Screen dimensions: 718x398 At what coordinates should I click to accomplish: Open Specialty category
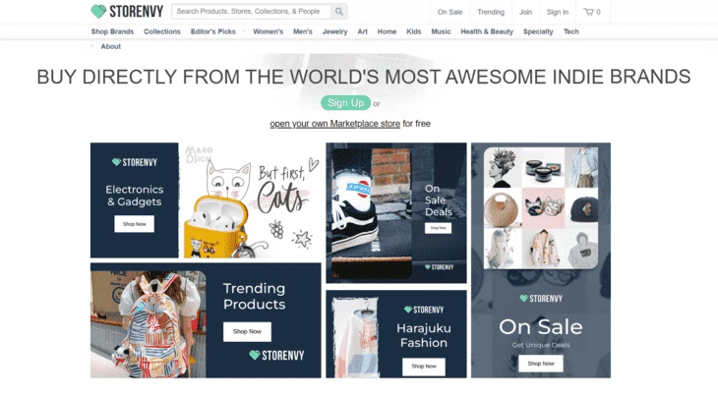538,31
